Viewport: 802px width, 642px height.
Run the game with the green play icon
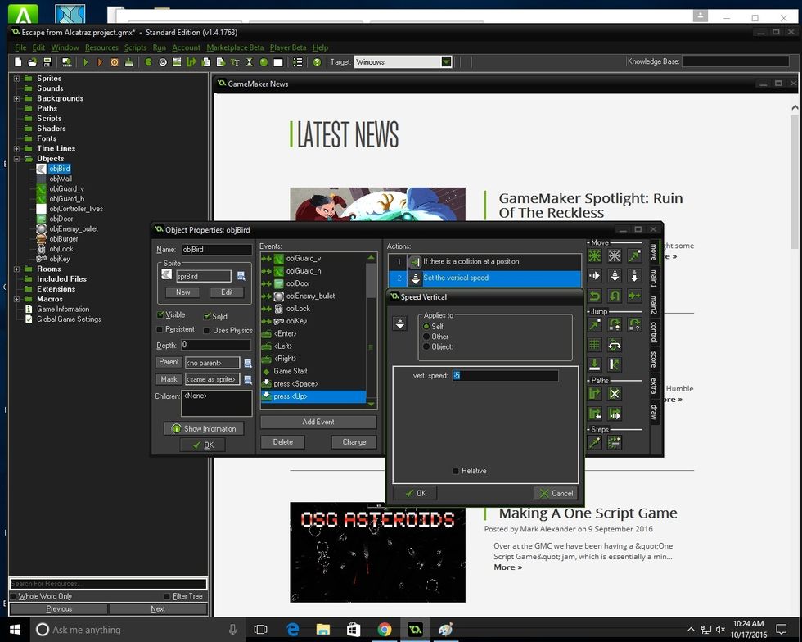[x=85, y=62]
